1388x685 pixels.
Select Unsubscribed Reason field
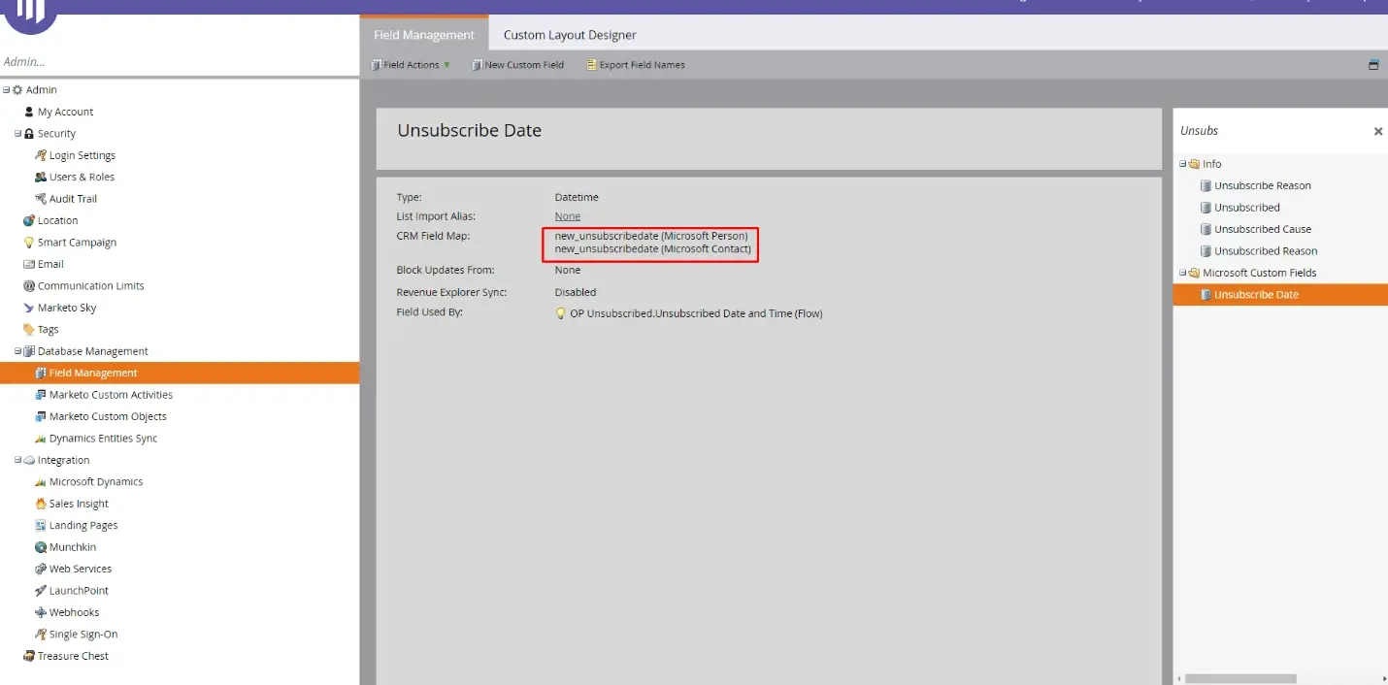(1266, 251)
